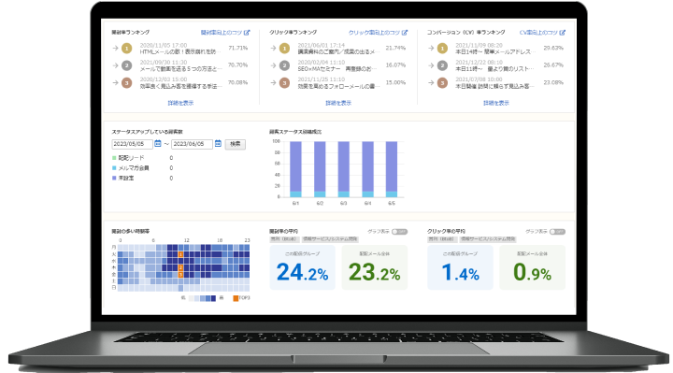The height and width of the screenshot is (373, 673).
Task: Open the start date calendar icon
Action: pyautogui.click(x=158, y=144)
